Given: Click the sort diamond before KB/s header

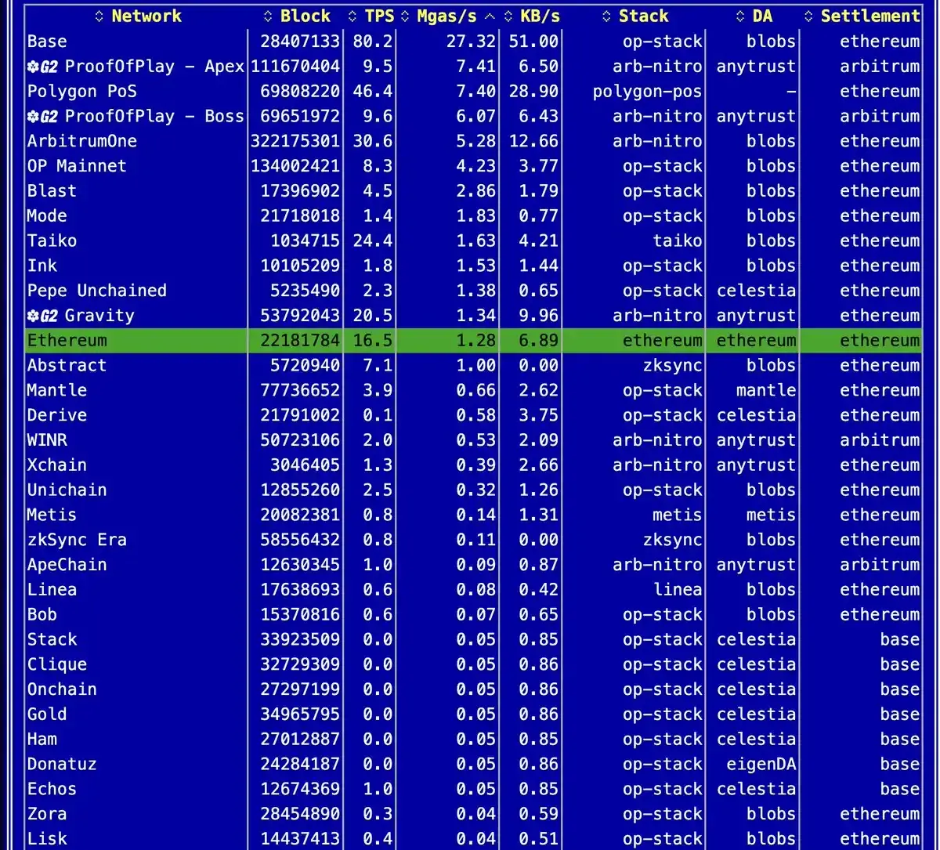Looking at the screenshot, I should pos(508,16).
